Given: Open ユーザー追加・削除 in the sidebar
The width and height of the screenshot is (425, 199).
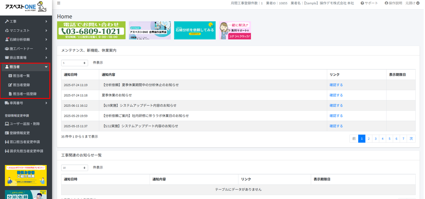Looking at the screenshot, I should pos(24,124).
